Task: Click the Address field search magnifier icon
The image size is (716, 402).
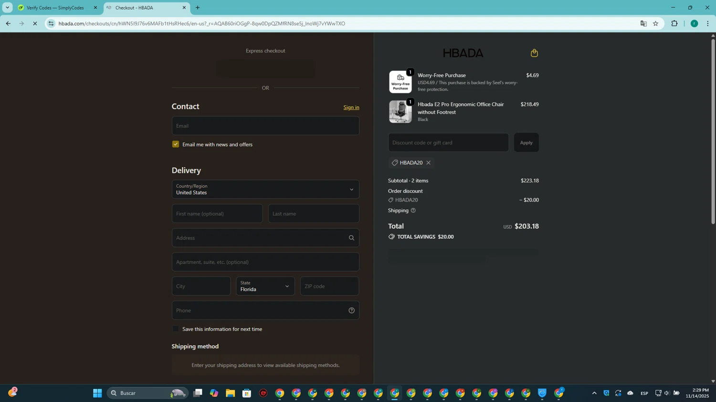Action: (x=351, y=238)
